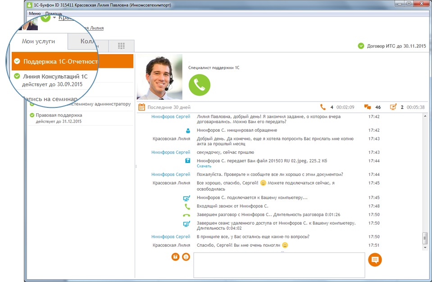432x282 pixels.
Task: Open the Никифоров Сергей contact link at 17:50
Action: click(171, 237)
